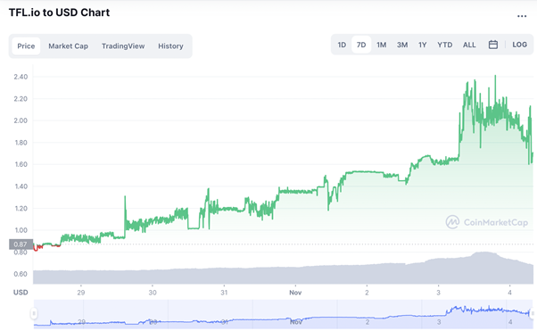Switch to 3M time range
This screenshot has width=537, height=331.
click(x=402, y=45)
